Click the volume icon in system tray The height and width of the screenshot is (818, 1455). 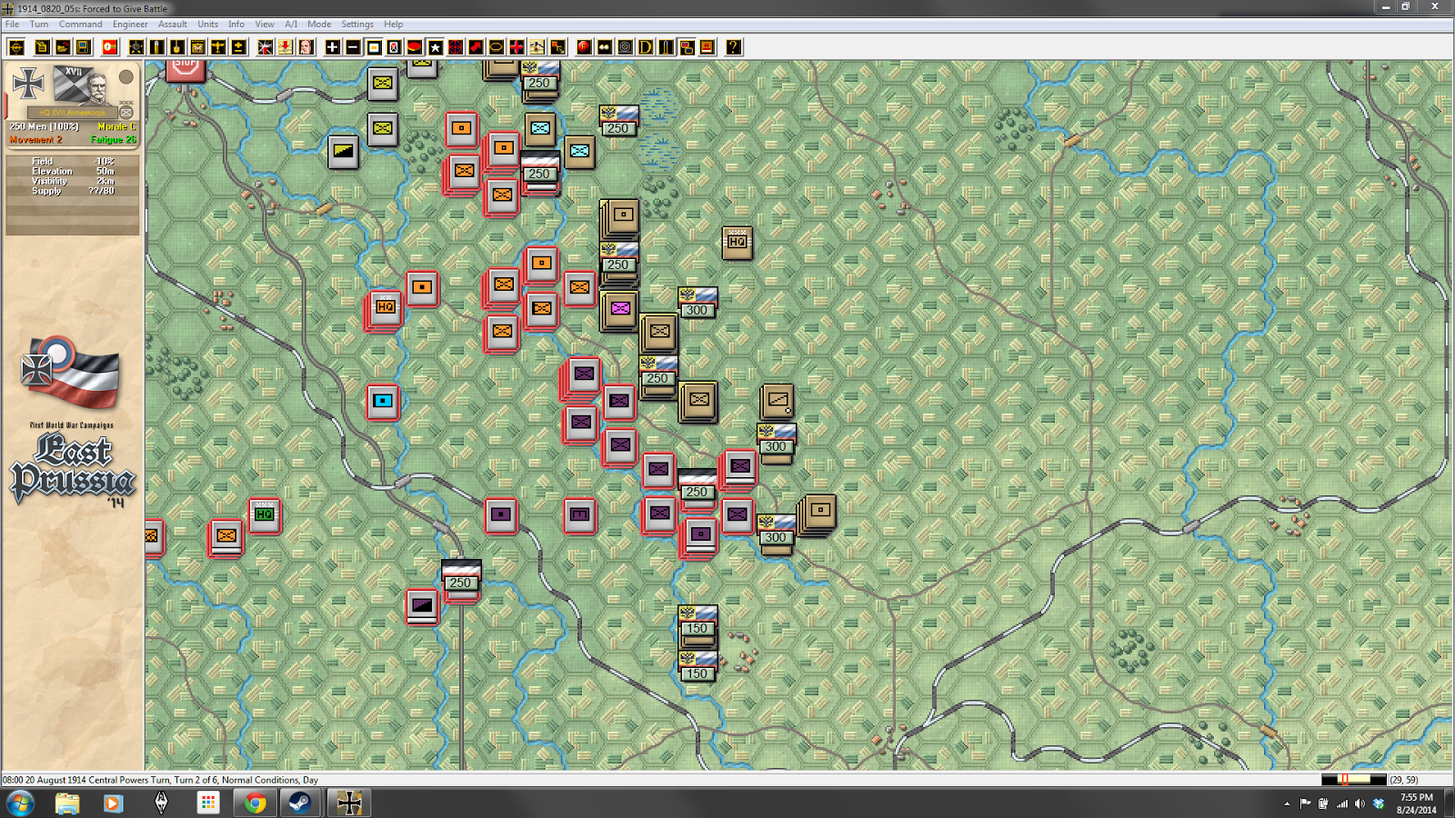(1360, 803)
